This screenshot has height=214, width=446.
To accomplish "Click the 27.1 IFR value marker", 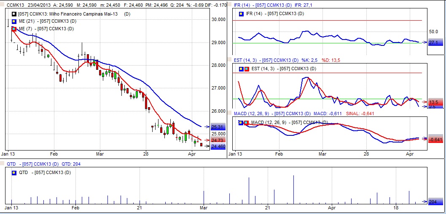I will click(x=435, y=42).
